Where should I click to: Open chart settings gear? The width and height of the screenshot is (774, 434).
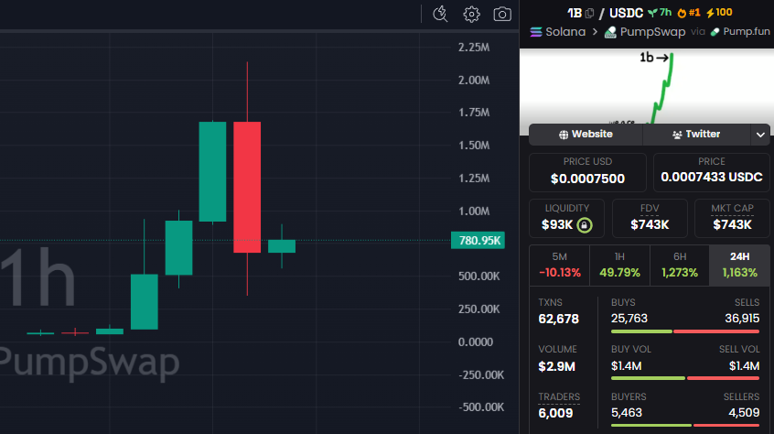click(471, 15)
